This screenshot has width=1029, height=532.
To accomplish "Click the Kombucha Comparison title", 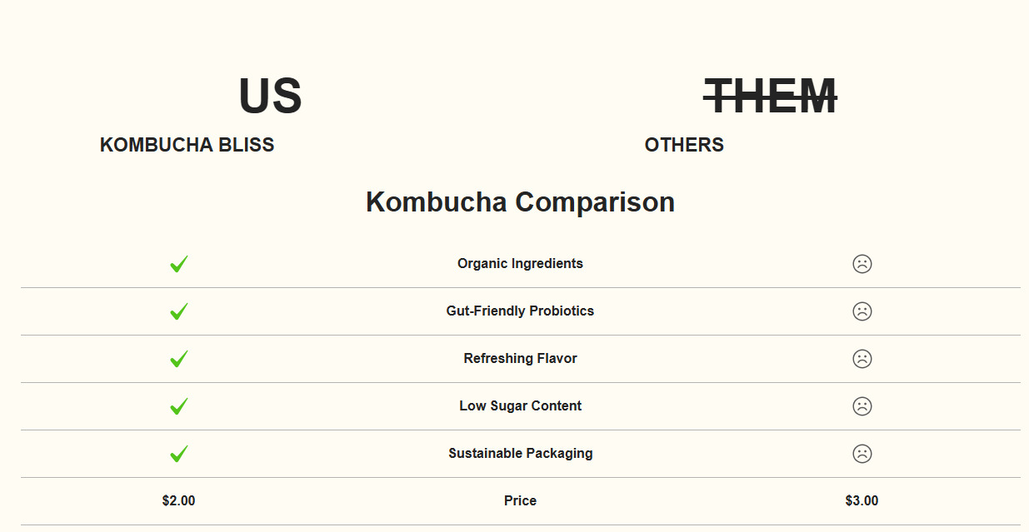I will pyautogui.click(x=520, y=202).
